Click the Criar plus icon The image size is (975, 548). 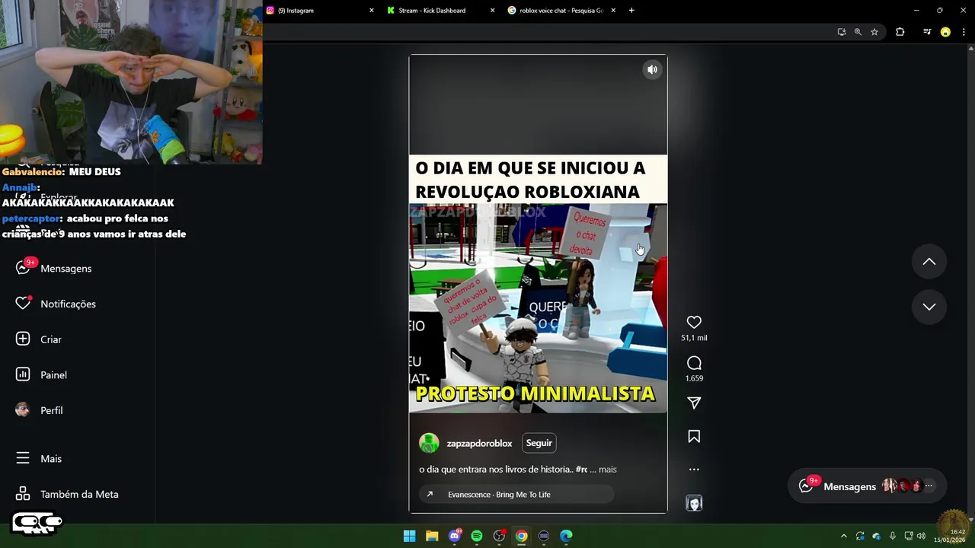pyautogui.click(x=23, y=339)
